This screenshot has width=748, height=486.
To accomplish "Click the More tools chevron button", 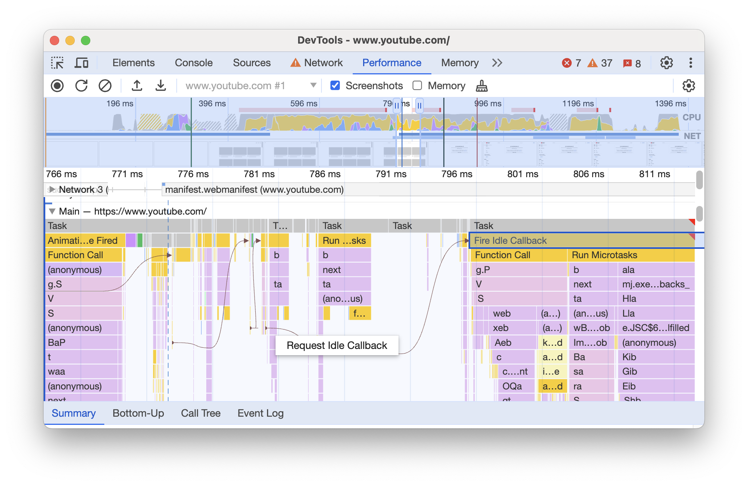I will pos(497,63).
